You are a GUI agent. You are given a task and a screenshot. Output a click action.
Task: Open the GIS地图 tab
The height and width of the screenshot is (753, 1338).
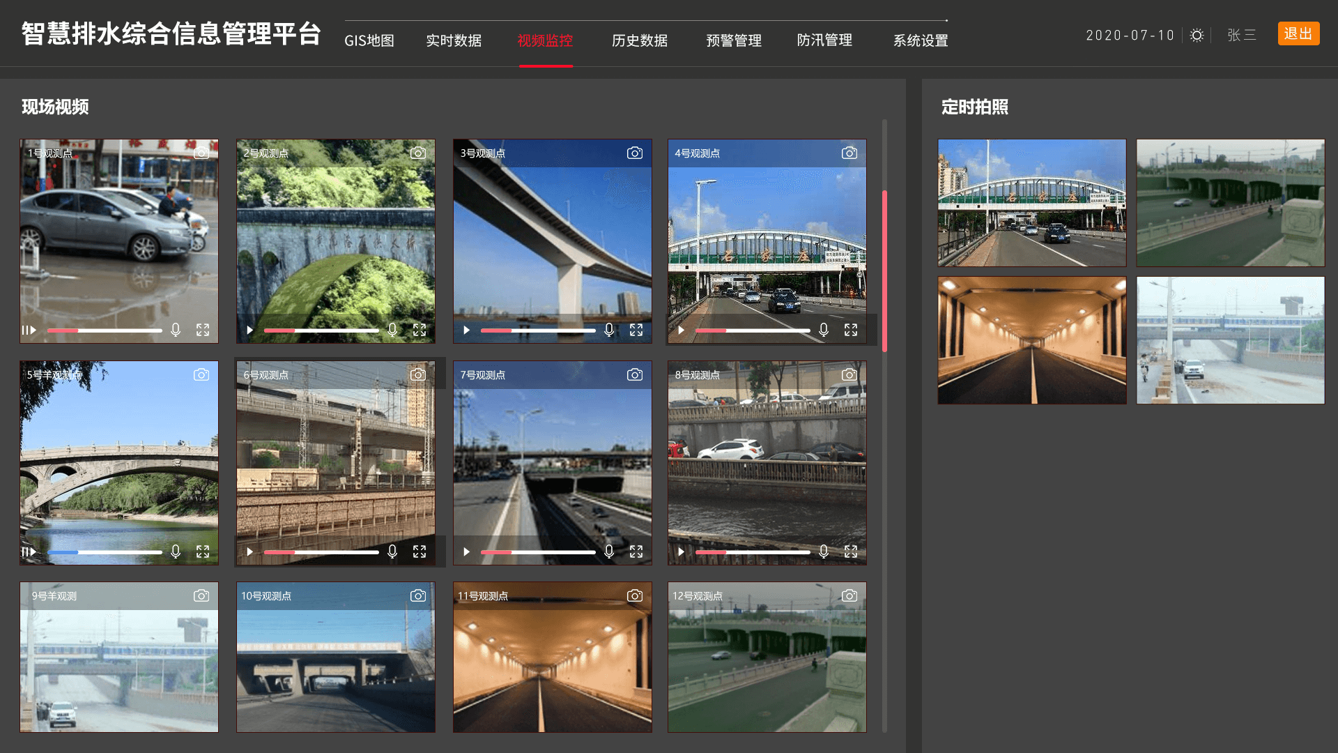(369, 40)
